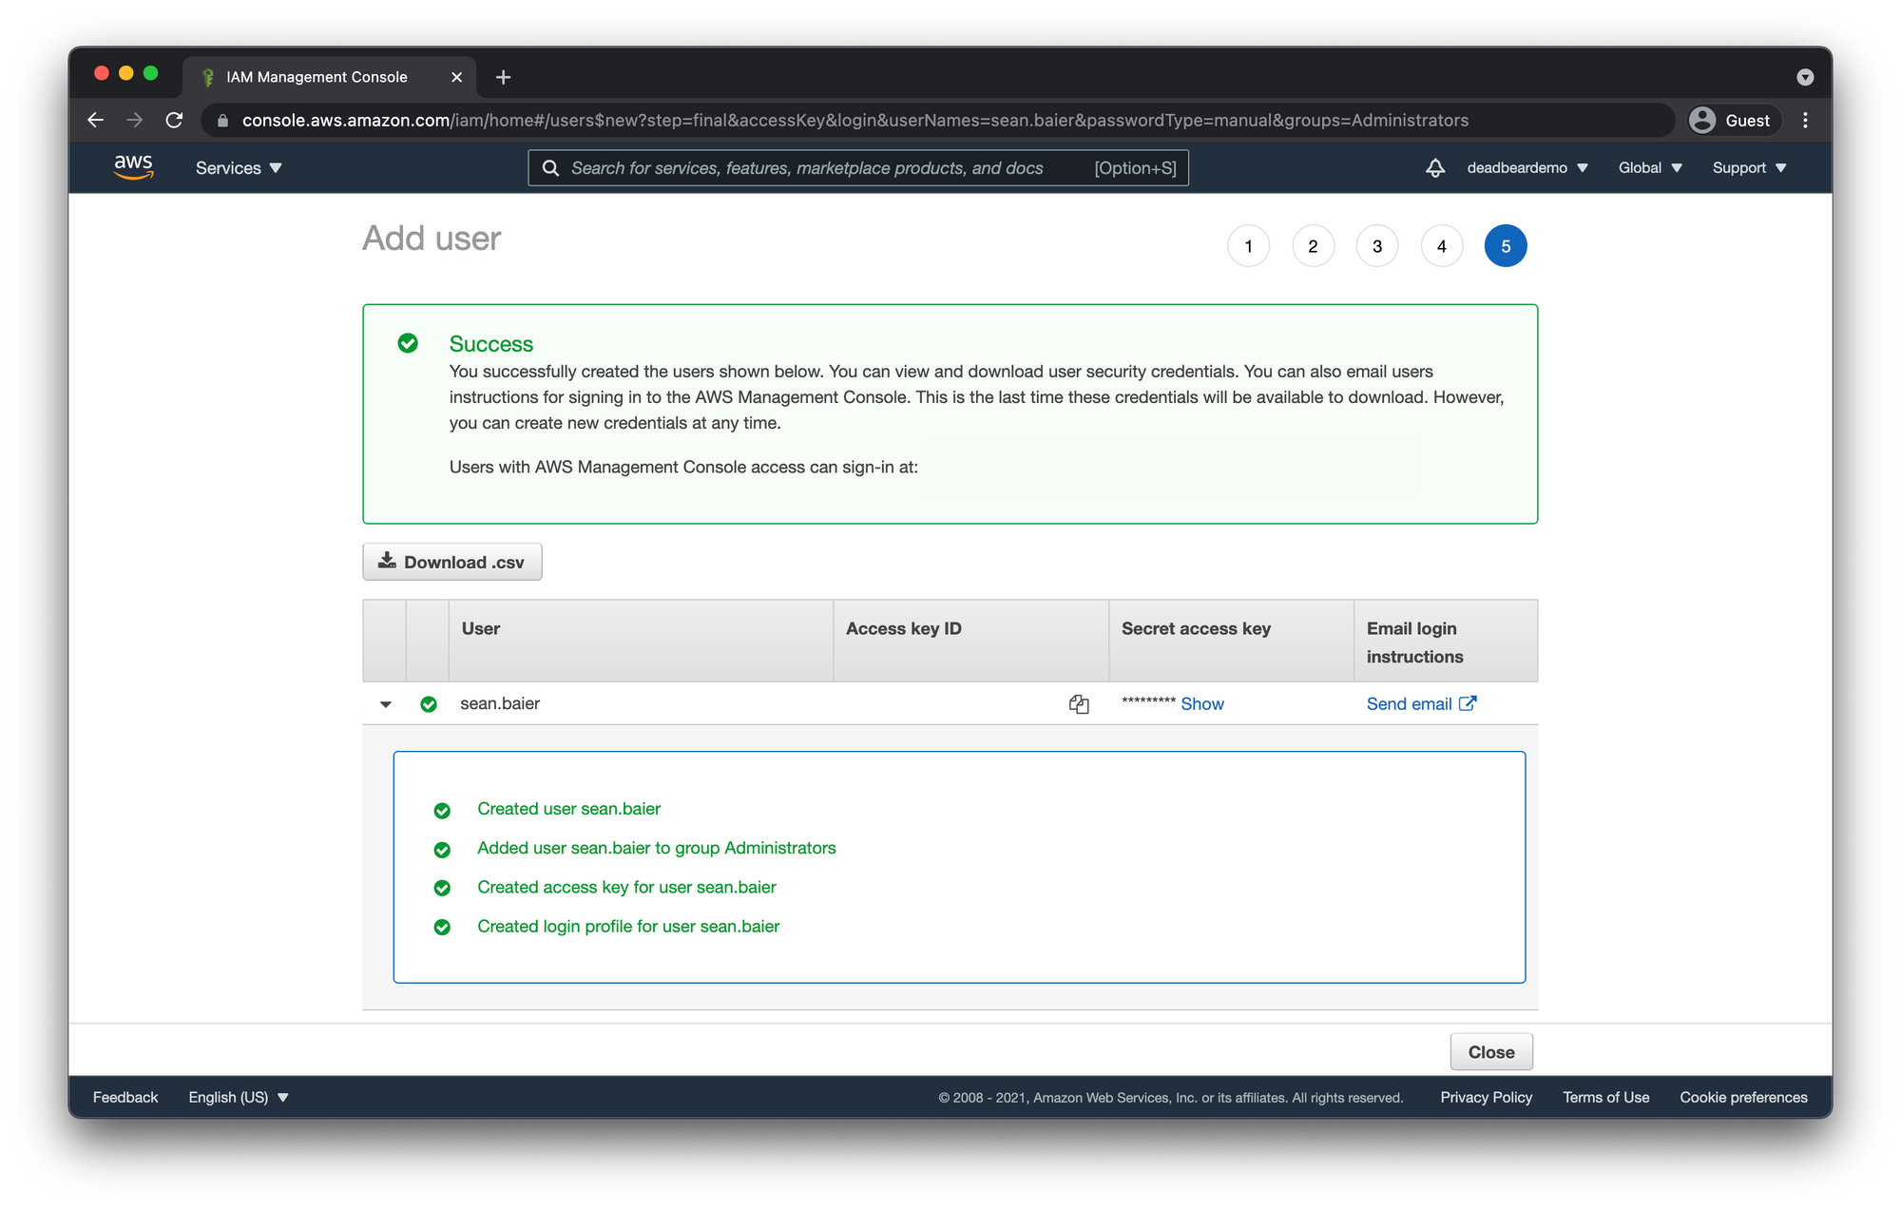1901x1209 pixels.
Task: Click the AWS logo home icon
Action: pyautogui.click(x=133, y=167)
